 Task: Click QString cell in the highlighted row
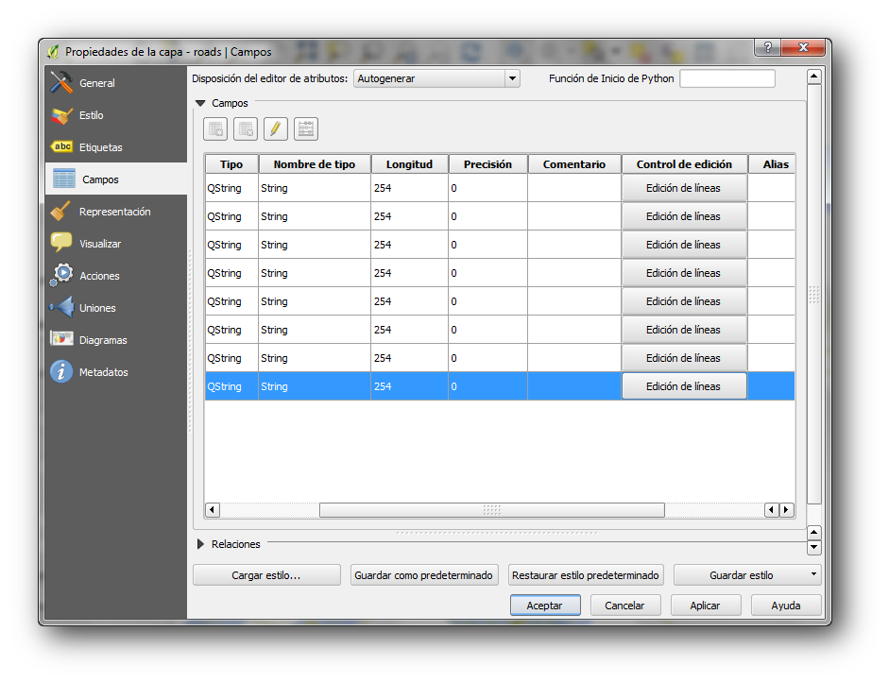tap(231, 386)
